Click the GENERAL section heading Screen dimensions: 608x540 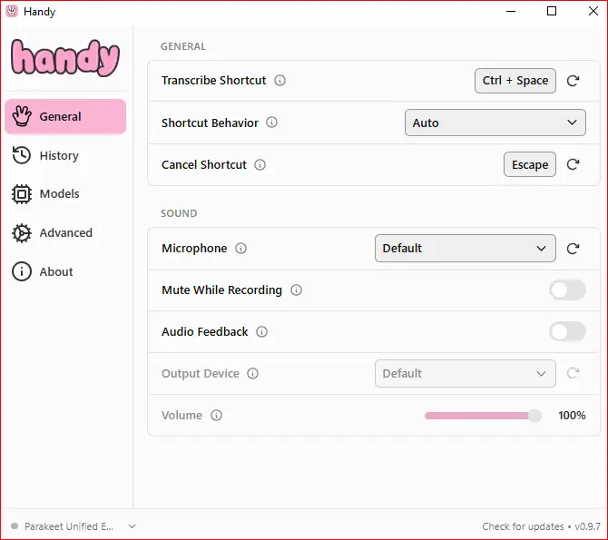pyautogui.click(x=183, y=46)
